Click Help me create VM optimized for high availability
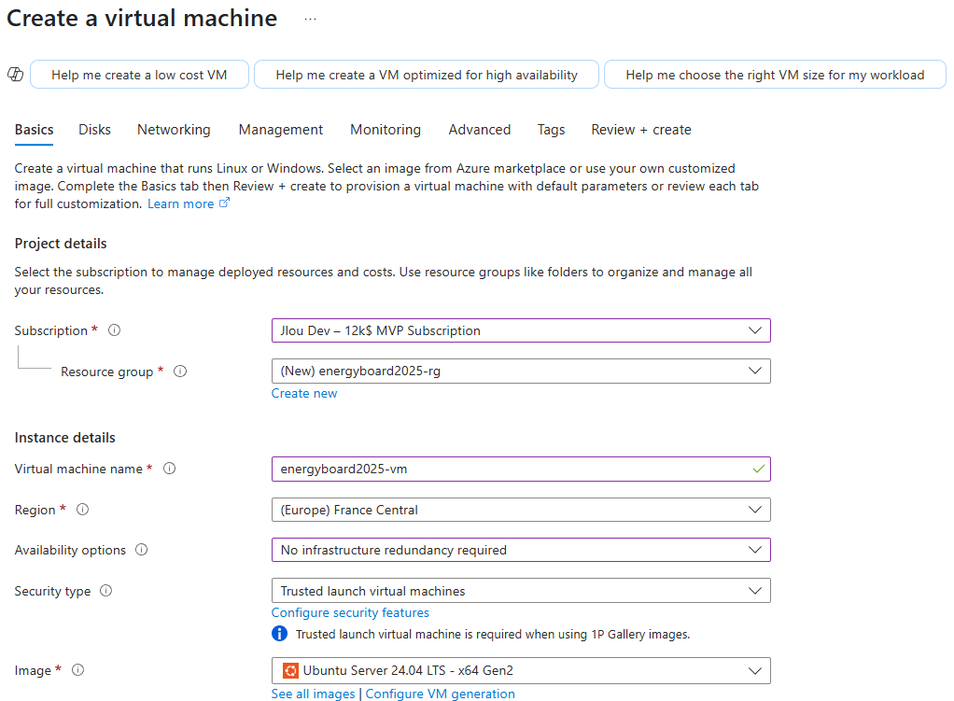 427,75
